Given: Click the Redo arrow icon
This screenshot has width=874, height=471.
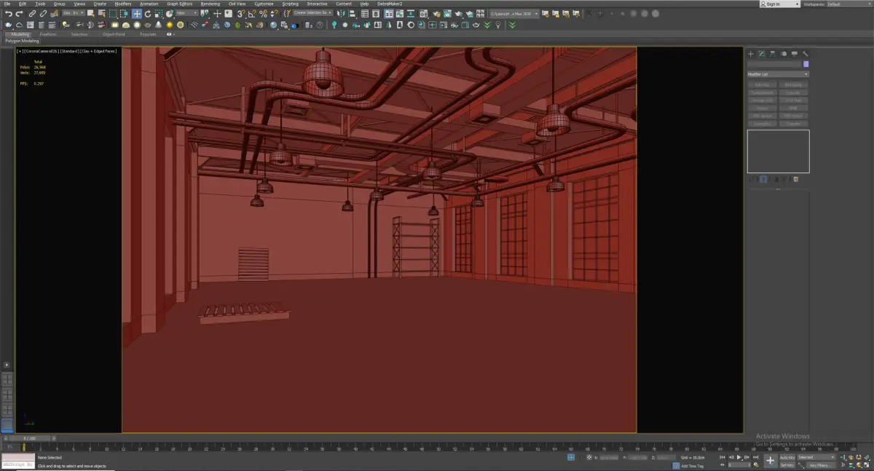Looking at the screenshot, I should [x=19, y=13].
